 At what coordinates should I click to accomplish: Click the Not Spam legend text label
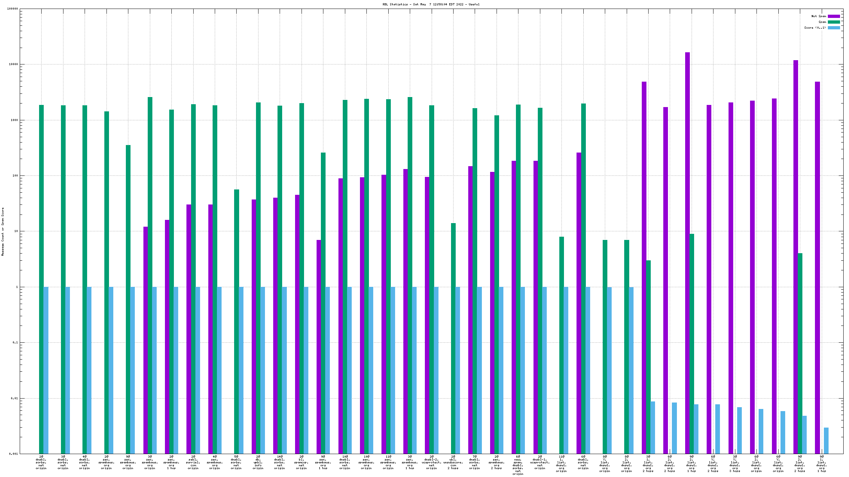tap(819, 16)
